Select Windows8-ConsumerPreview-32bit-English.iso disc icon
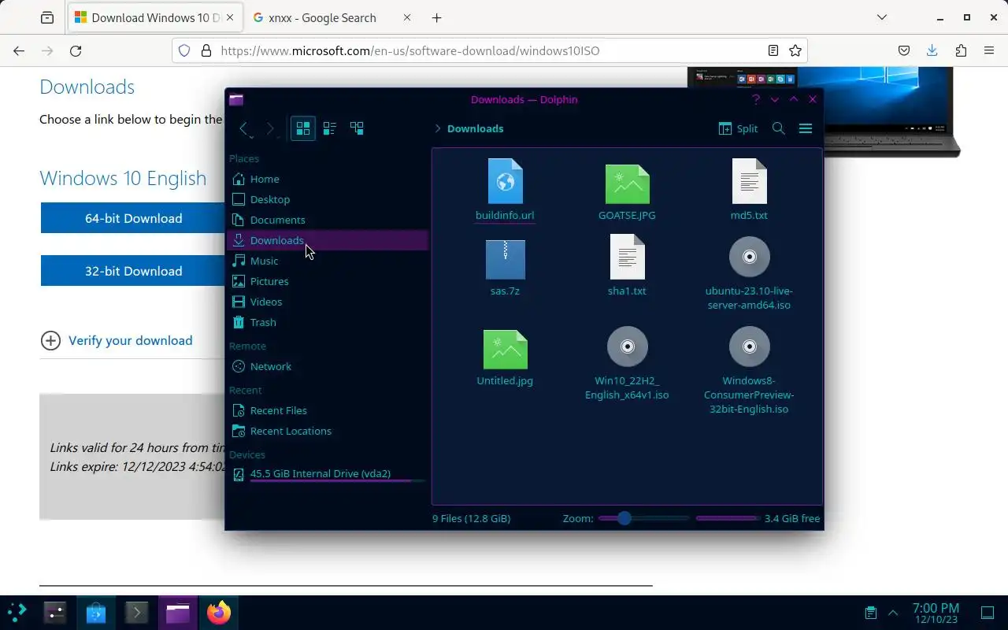This screenshot has height=630, width=1008. click(x=749, y=346)
